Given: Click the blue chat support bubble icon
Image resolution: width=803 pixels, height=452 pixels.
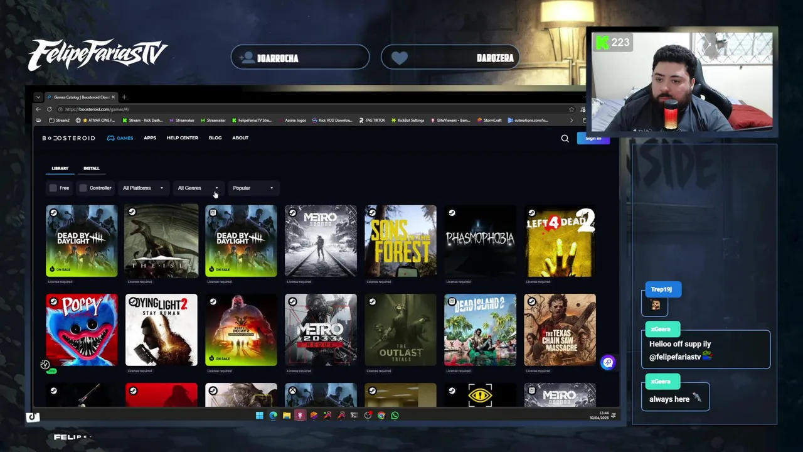Looking at the screenshot, I should tap(608, 362).
